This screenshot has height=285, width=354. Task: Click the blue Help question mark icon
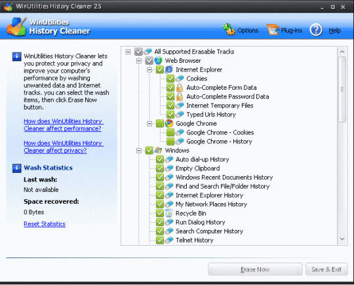click(316, 30)
